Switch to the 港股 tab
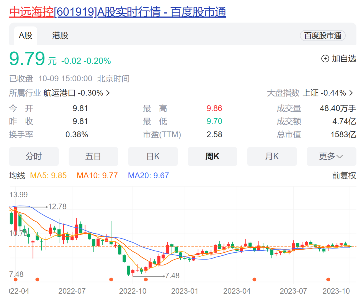This screenshot has height=297, width=360. pos(60,36)
